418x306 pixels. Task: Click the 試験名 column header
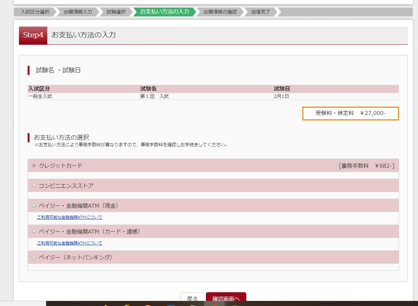[207, 89]
